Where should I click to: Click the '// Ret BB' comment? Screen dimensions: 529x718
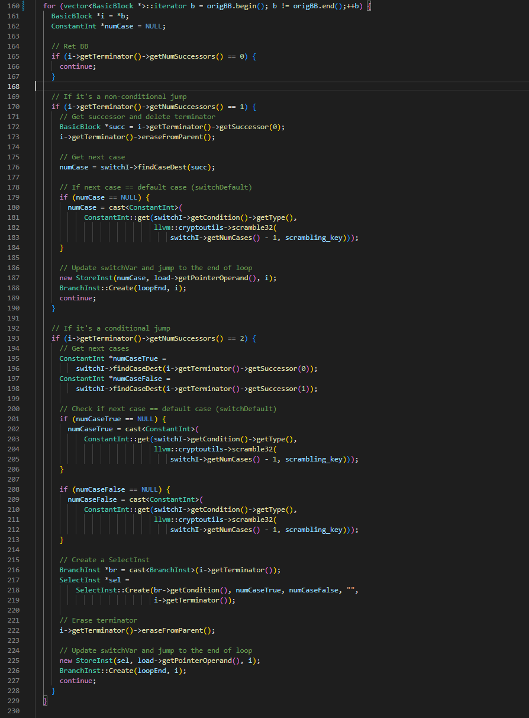70,46
